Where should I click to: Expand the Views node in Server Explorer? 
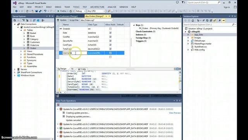21,51
